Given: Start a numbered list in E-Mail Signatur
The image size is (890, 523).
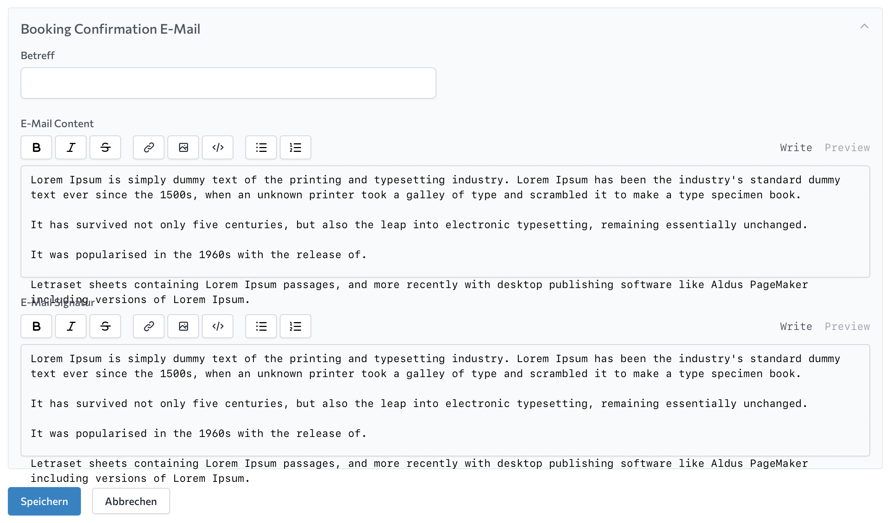Looking at the screenshot, I should [x=295, y=326].
